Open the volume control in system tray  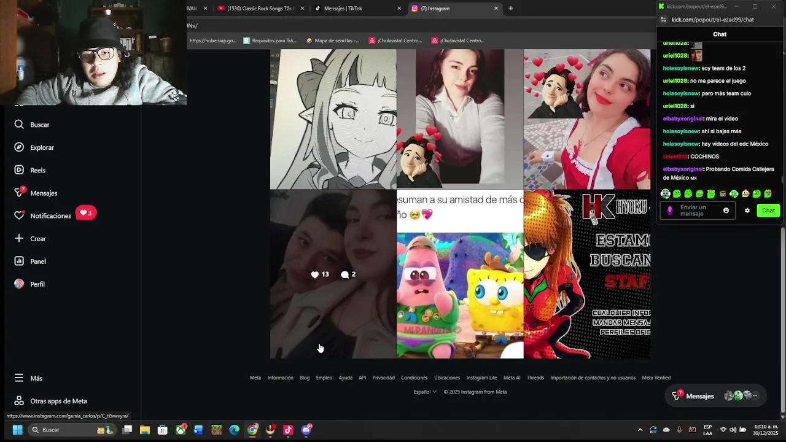pyautogui.click(x=733, y=430)
